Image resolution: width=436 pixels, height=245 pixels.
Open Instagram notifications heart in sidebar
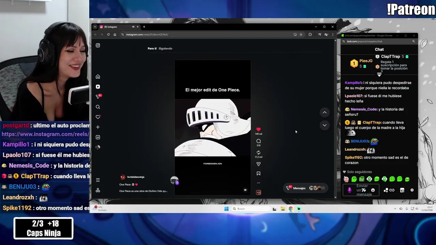tap(98, 117)
